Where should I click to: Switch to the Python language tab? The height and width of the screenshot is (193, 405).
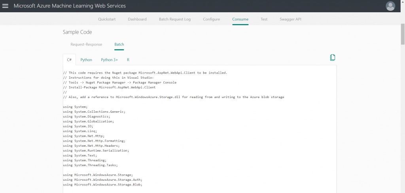point(86,60)
